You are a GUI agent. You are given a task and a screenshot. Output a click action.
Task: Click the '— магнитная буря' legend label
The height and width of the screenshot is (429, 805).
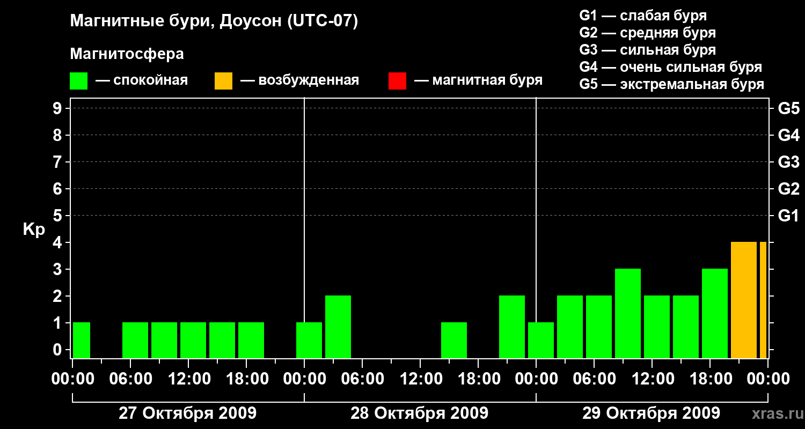pos(479,81)
